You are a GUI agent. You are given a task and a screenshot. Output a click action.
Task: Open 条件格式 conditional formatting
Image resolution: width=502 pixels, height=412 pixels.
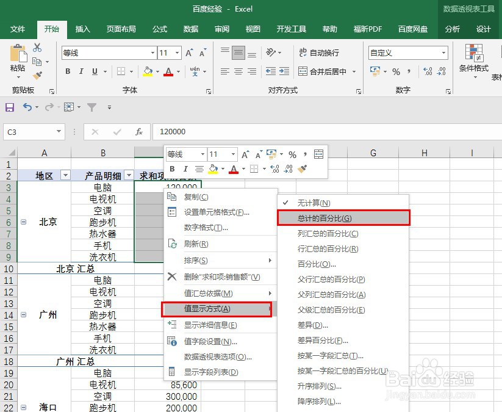pos(474,61)
